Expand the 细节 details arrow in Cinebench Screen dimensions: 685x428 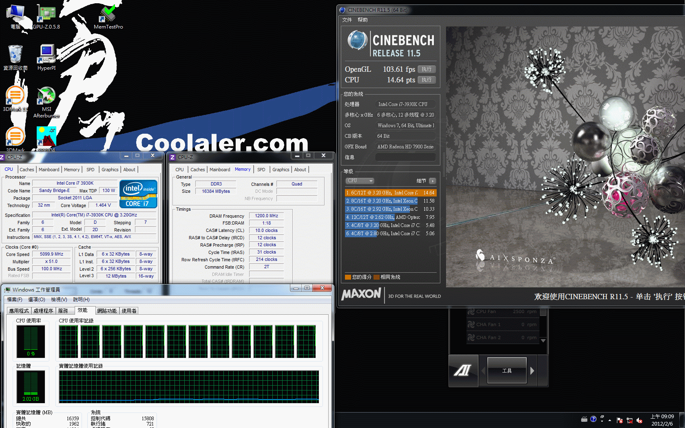[433, 181]
